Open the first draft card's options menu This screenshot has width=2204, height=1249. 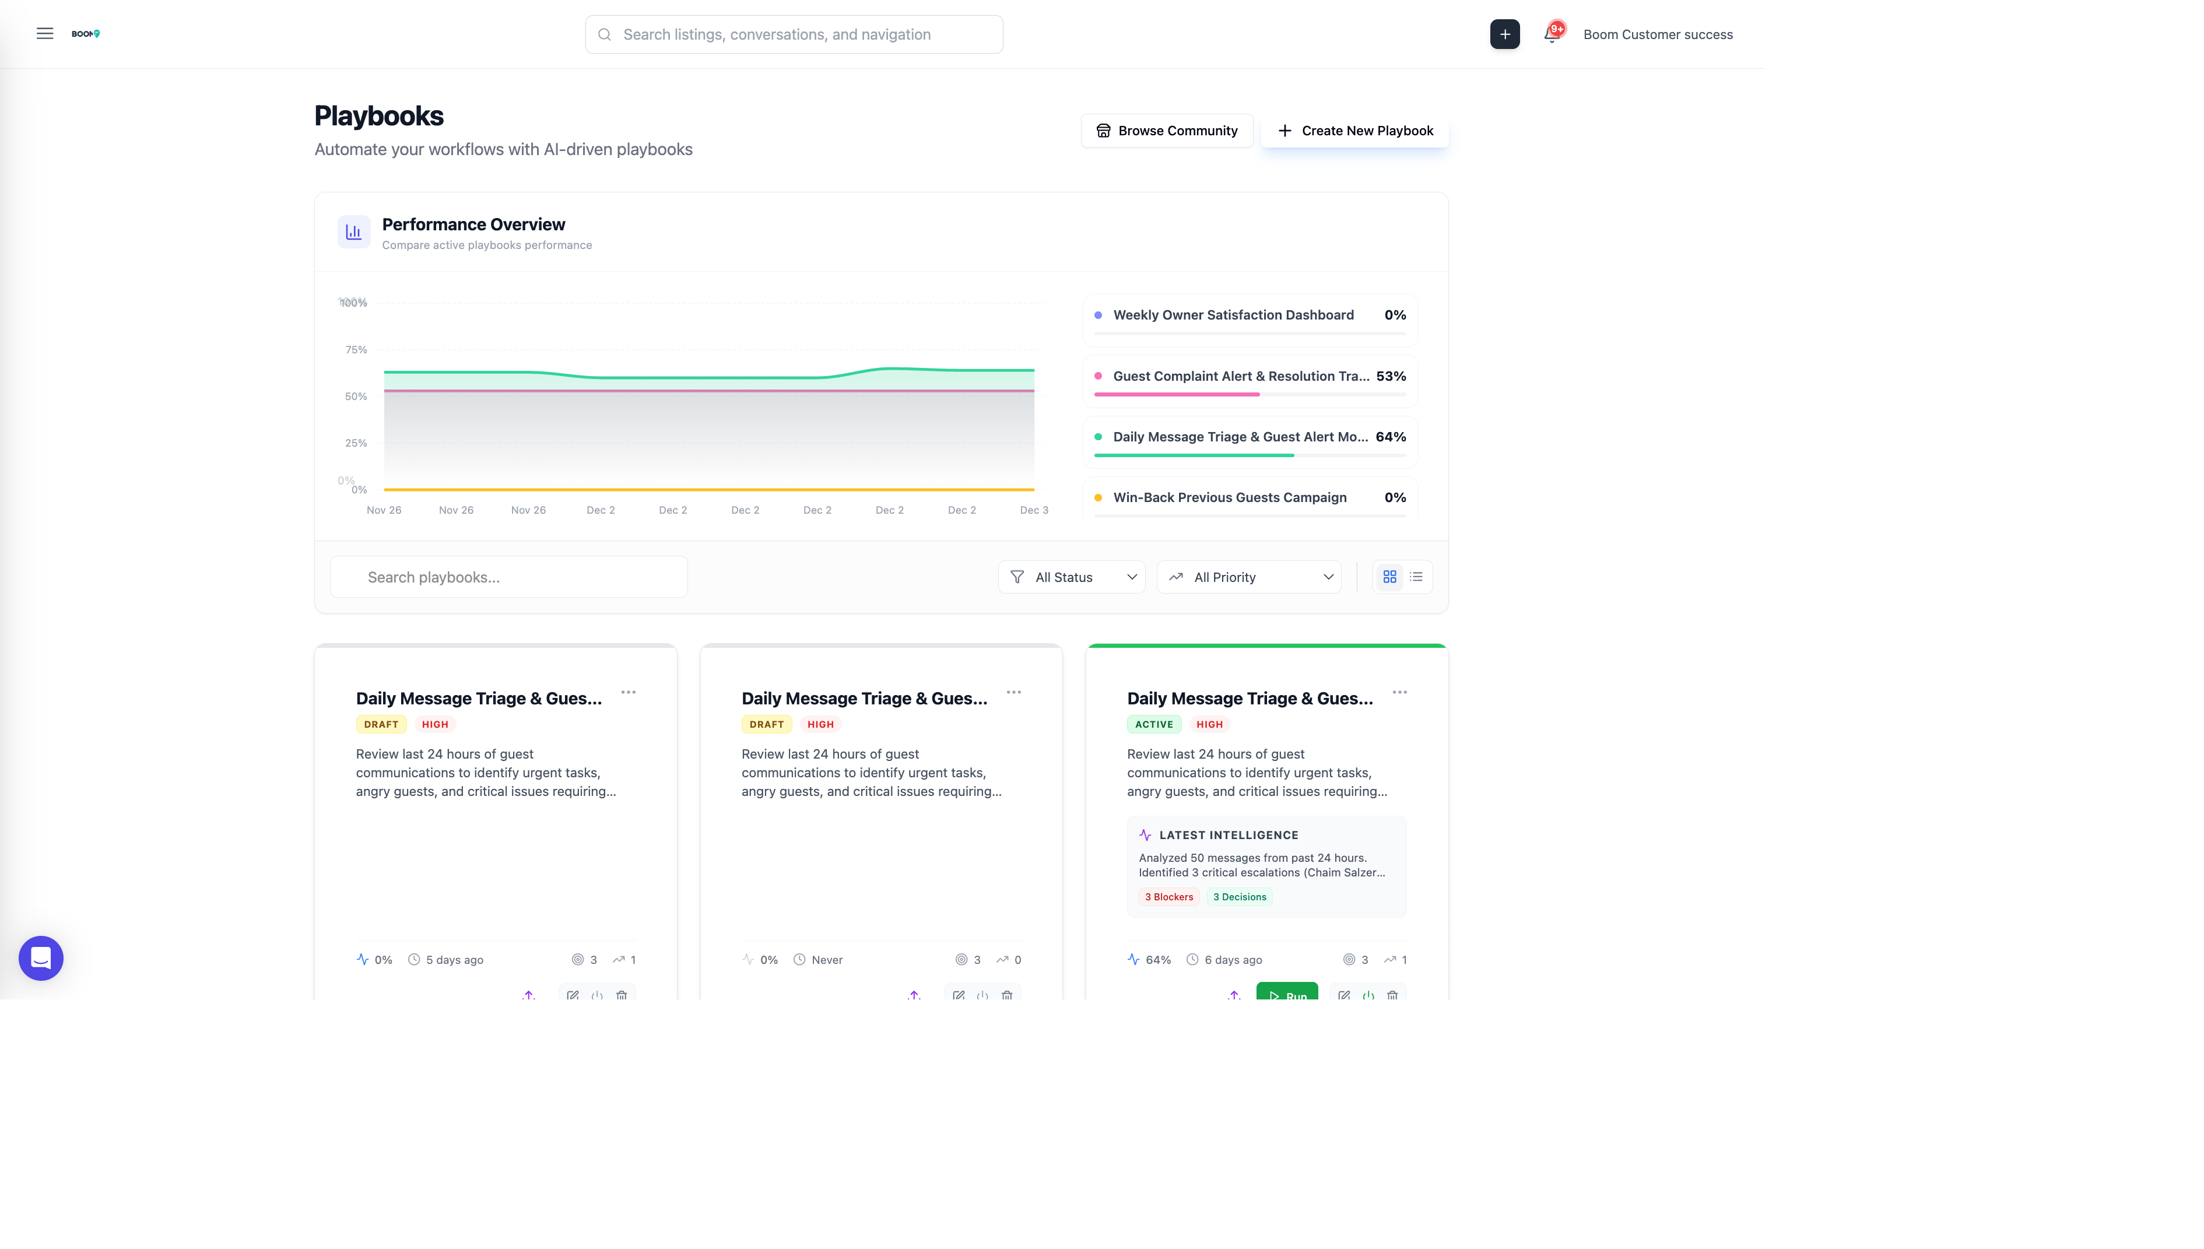tap(629, 692)
